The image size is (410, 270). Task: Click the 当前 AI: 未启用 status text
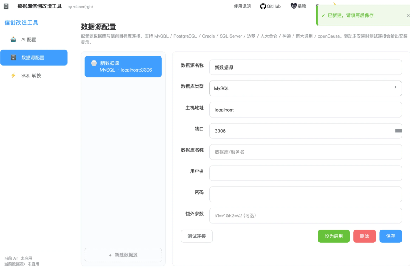pyautogui.click(x=18, y=258)
